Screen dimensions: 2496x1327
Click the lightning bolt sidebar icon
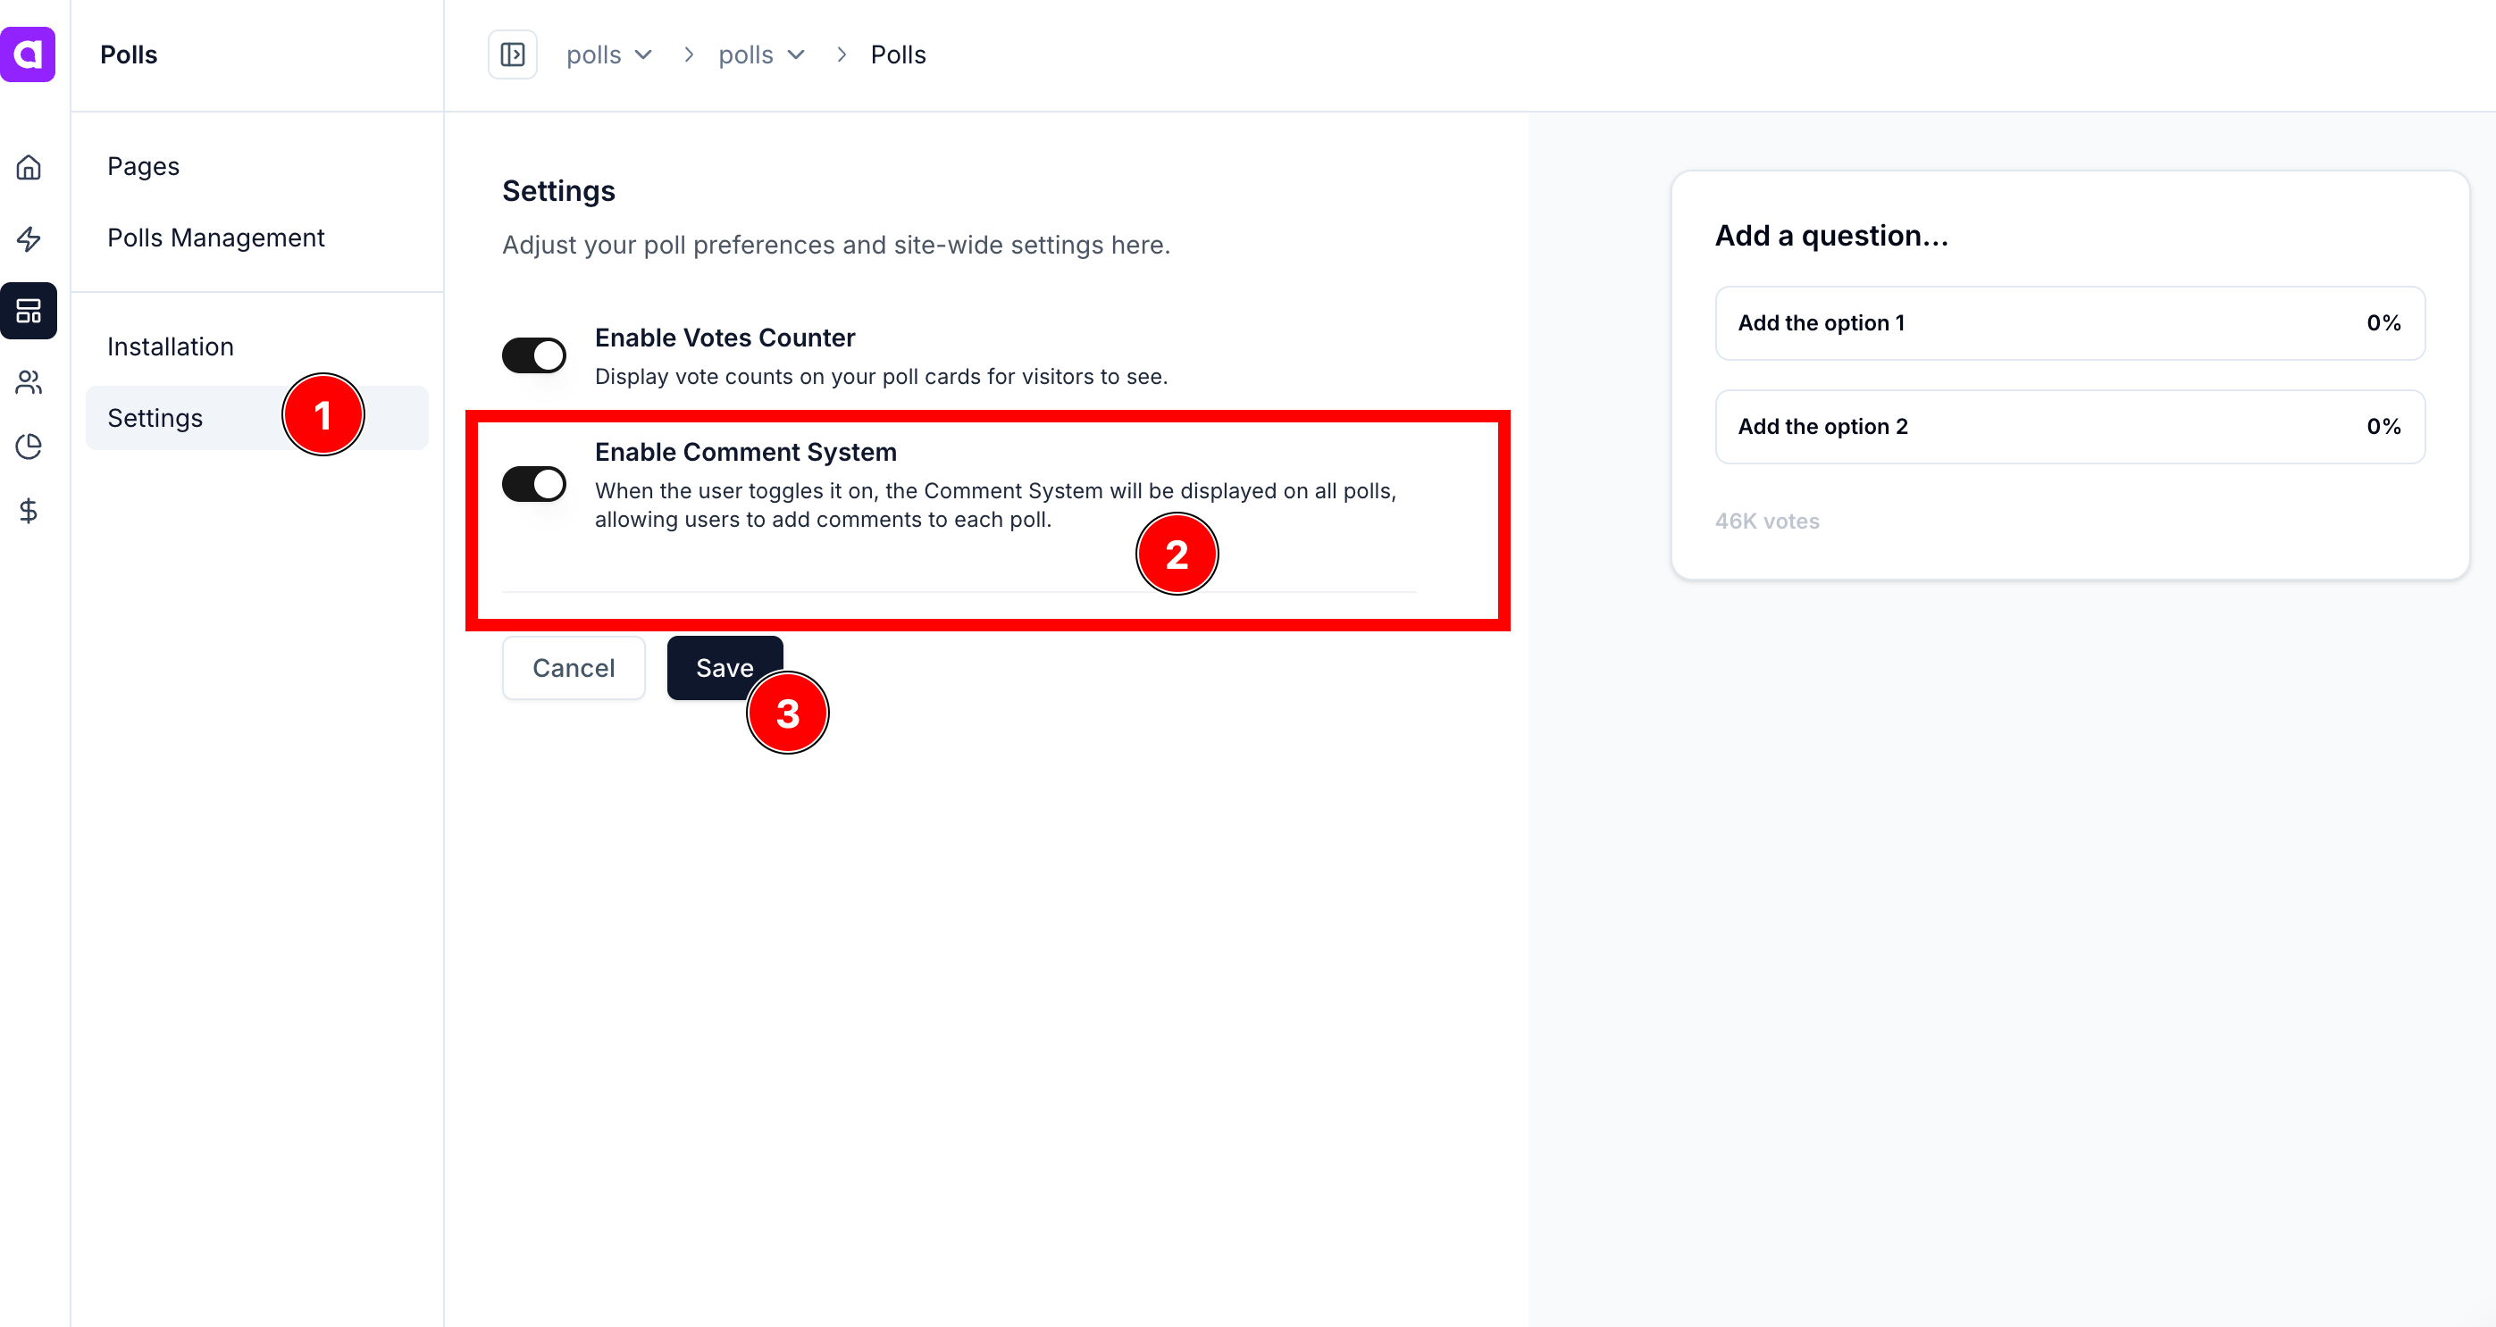point(28,239)
